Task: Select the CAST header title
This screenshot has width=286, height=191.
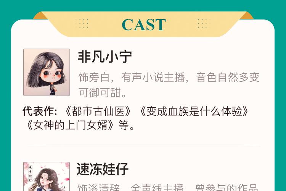Action: click(x=144, y=25)
